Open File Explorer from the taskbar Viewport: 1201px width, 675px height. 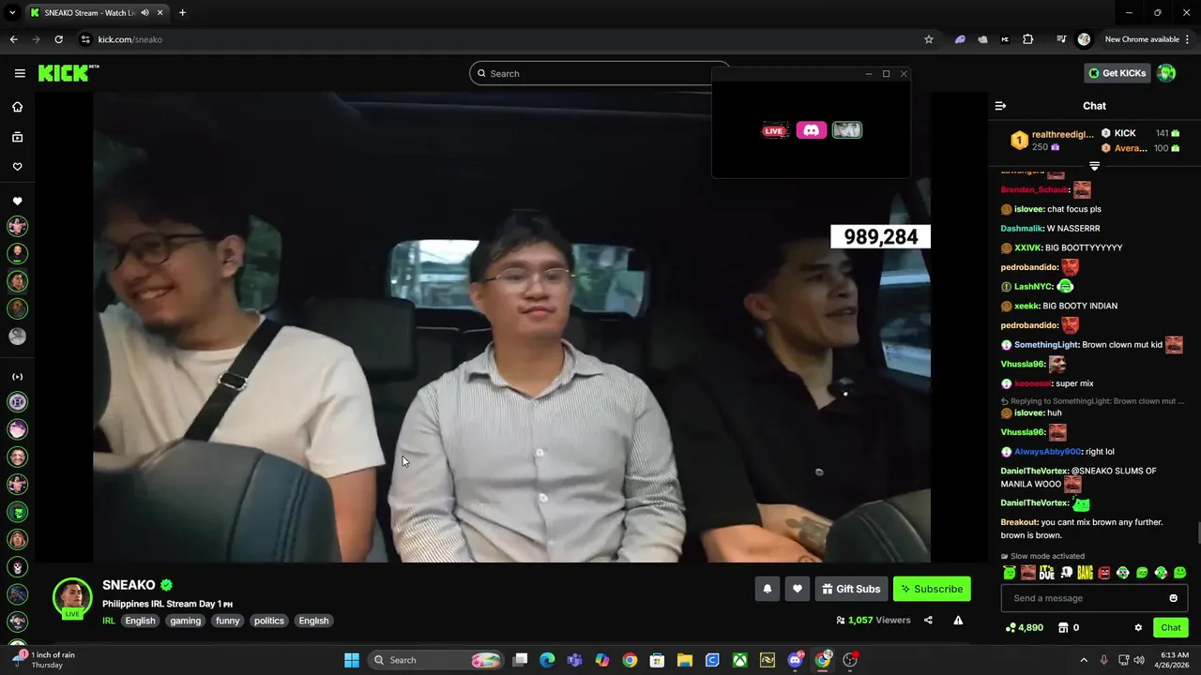click(x=684, y=660)
